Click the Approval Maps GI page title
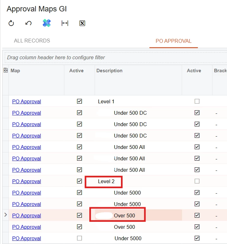The width and height of the screenshot is (227, 244). [37, 9]
